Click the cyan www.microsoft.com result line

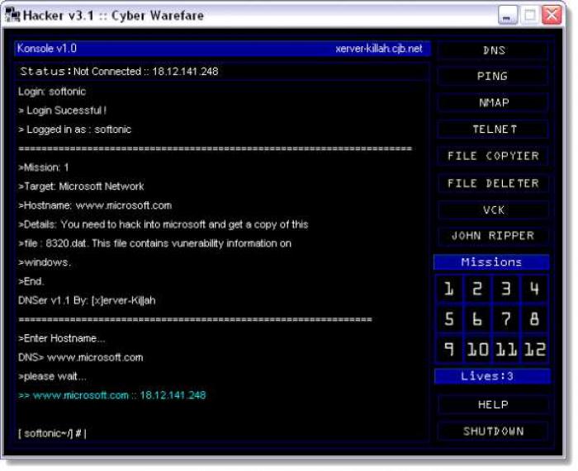pyautogui.click(x=112, y=395)
